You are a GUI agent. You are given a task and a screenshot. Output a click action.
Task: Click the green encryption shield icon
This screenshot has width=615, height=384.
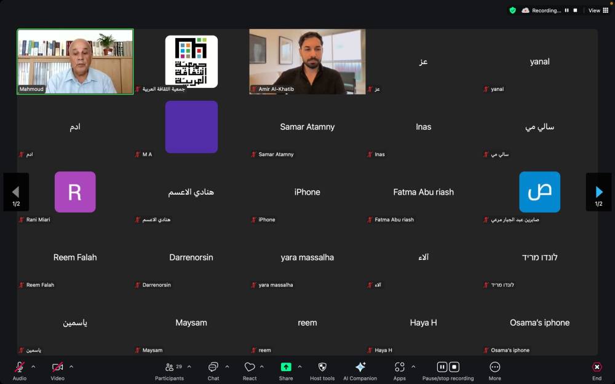(x=512, y=10)
